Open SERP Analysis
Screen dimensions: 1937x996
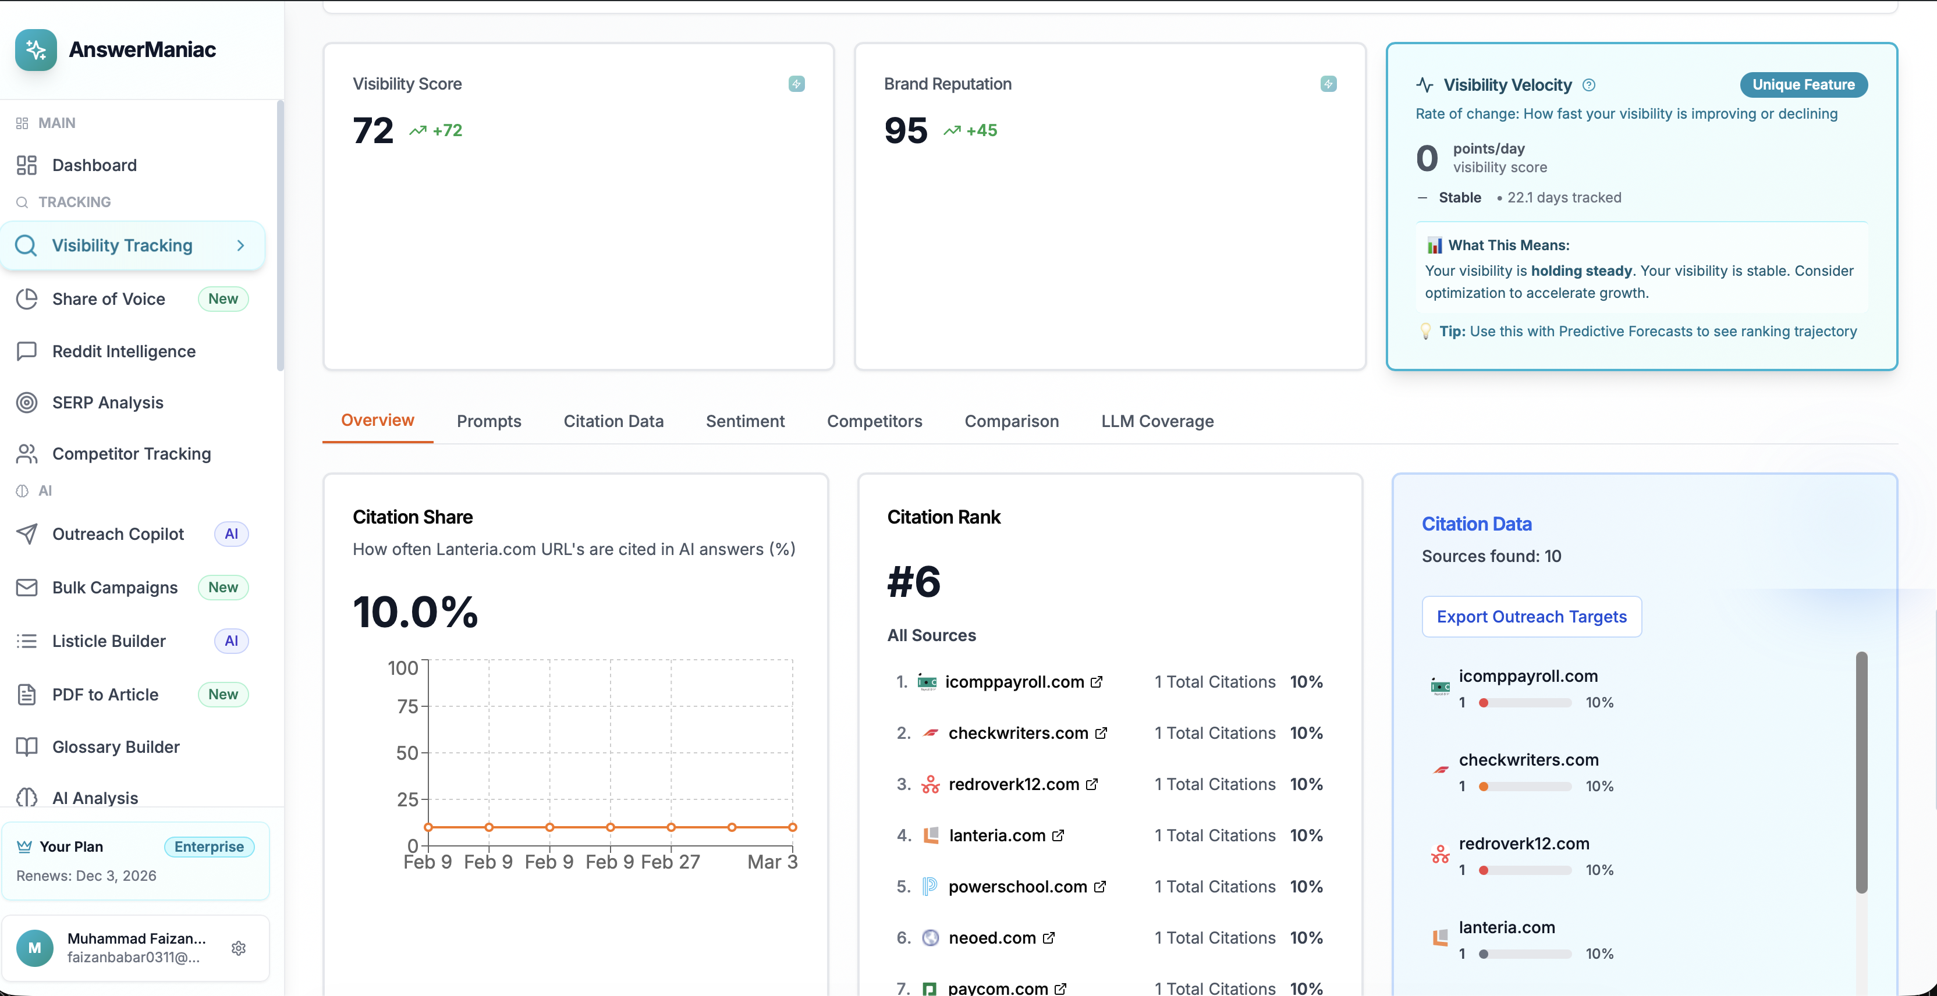(x=108, y=402)
